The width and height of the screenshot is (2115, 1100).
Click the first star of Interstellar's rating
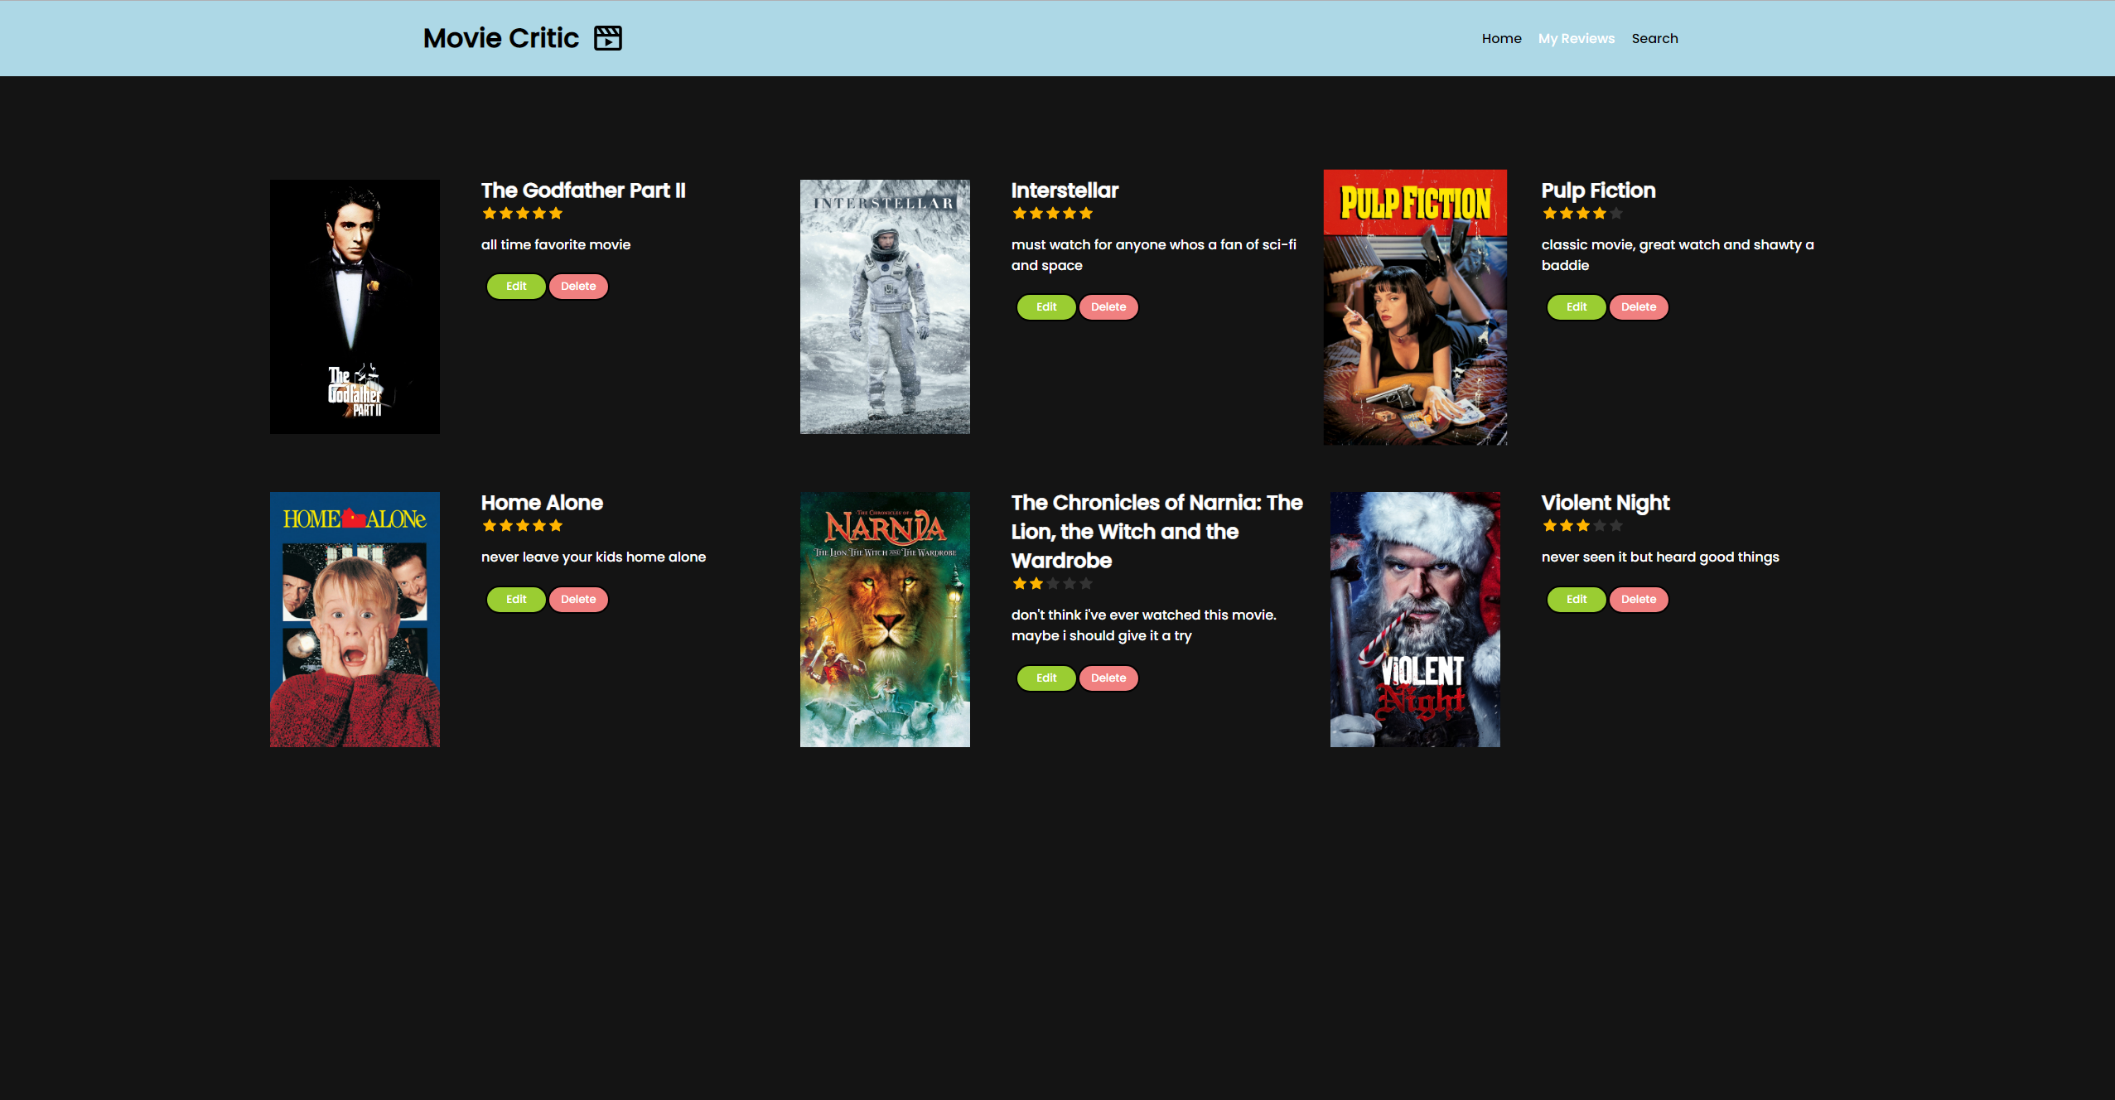[1018, 213]
